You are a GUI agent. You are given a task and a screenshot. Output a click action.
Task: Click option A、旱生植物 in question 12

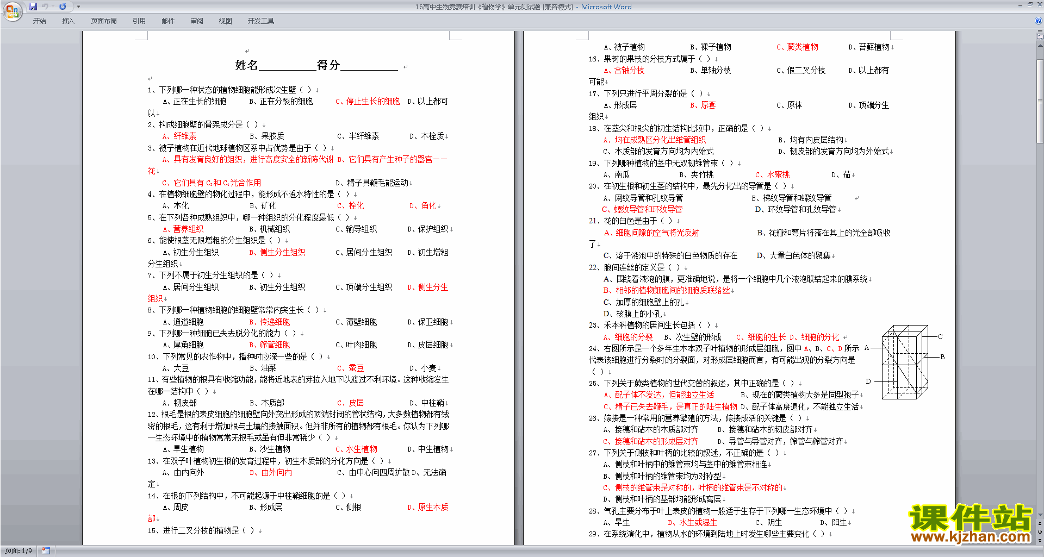(x=183, y=449)
